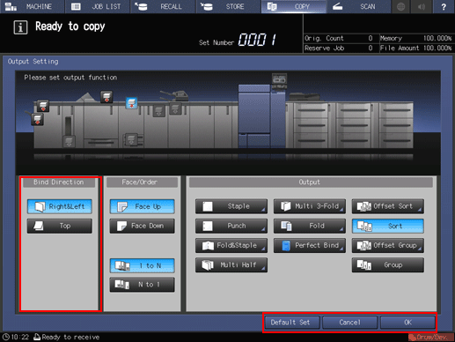Select the bottom-left grey output tray icon
Image resolution: width=455 pixels, height=342 pixels.
click(x=69, y=141)
